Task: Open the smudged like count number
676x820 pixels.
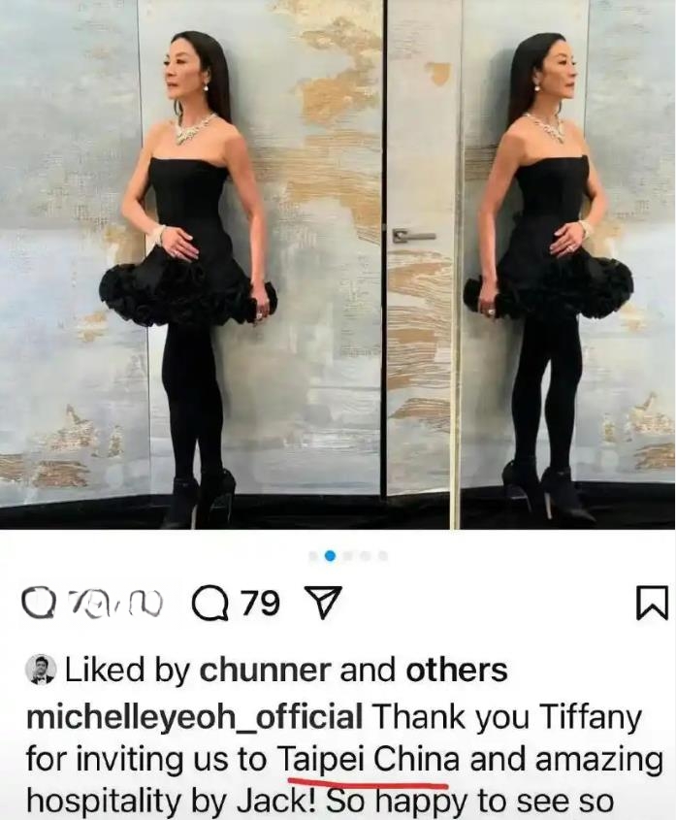Action: click(116, 605)
